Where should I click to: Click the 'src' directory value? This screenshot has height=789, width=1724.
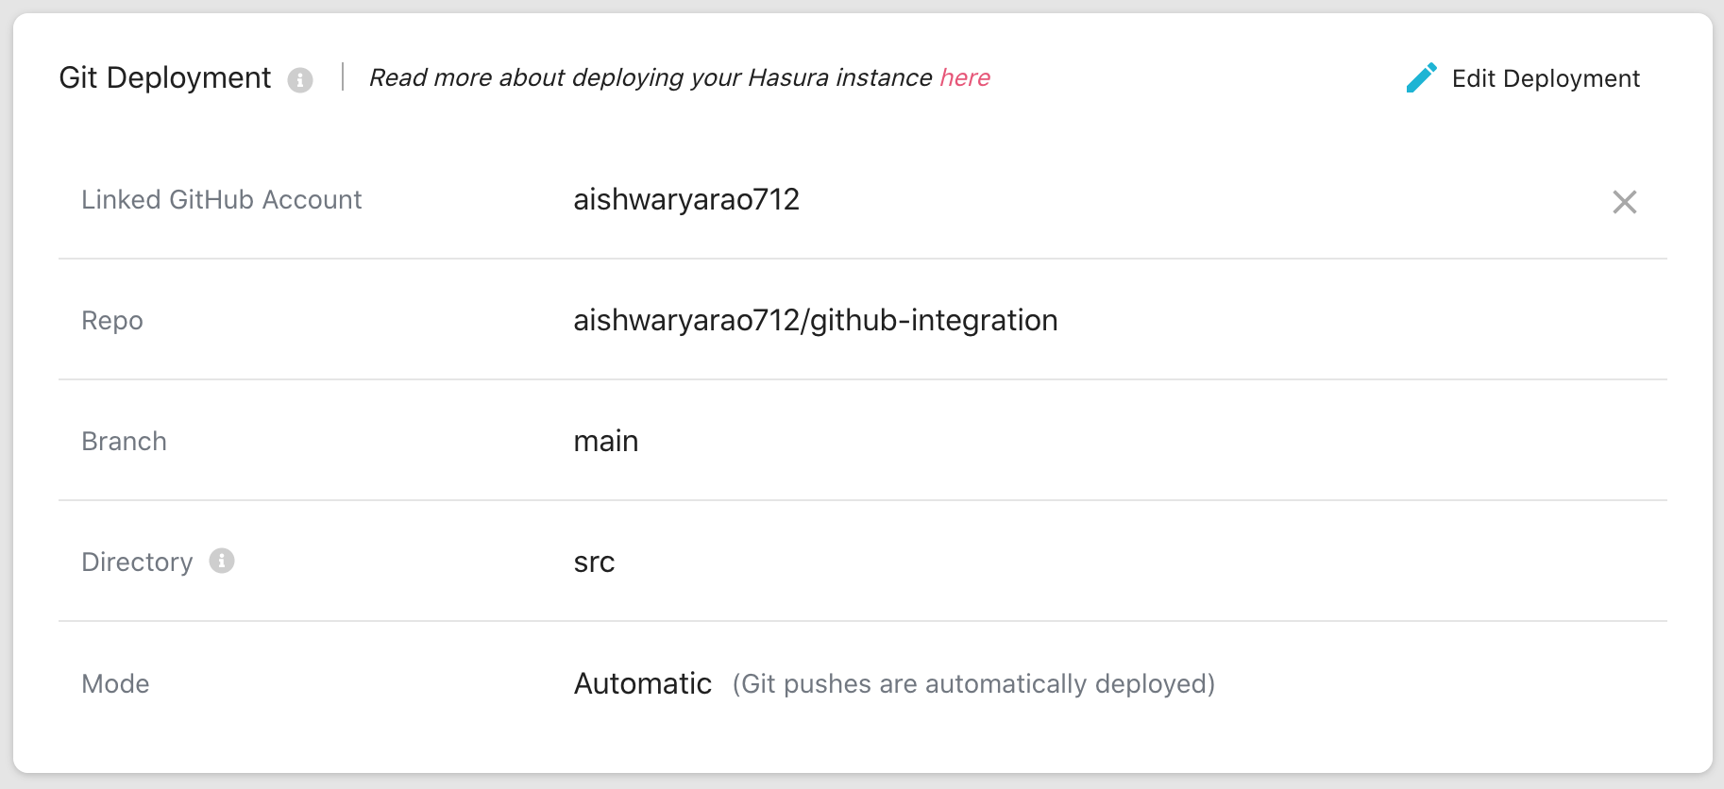point(594,562)
